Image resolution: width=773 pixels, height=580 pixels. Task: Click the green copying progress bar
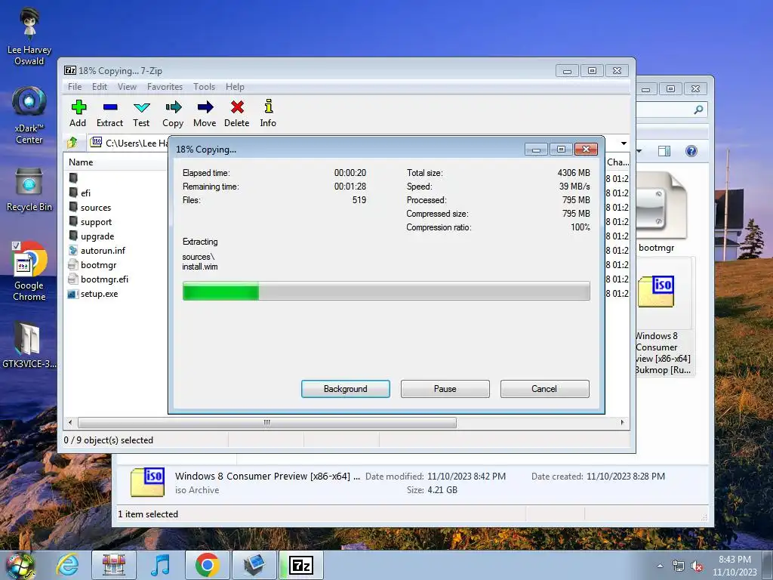point(386,291)
